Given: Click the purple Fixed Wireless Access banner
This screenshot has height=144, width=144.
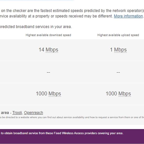Looking at the screenshot, I should 72,136.
